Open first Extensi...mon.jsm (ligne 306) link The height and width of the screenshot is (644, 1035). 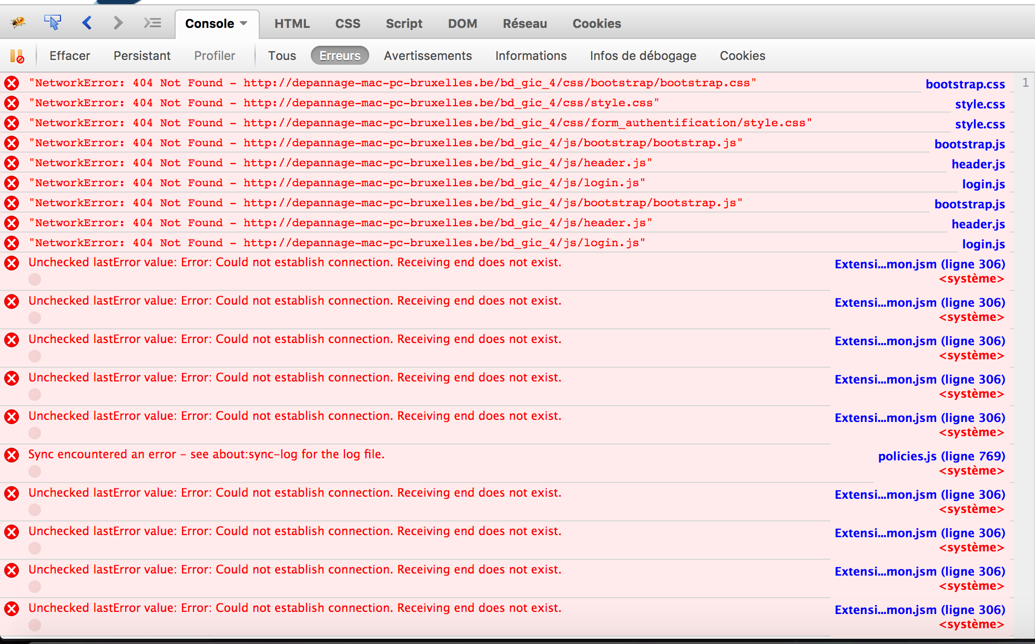click(920, 264)
